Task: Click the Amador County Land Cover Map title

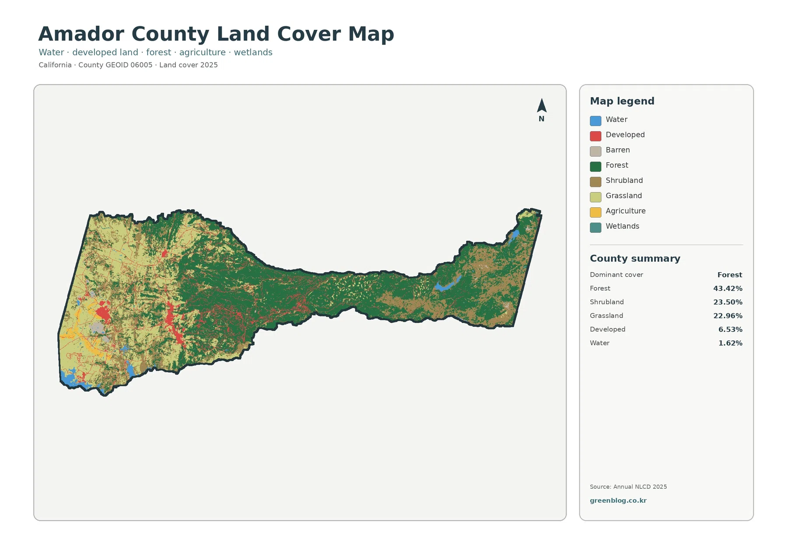Action: point(216,34)
